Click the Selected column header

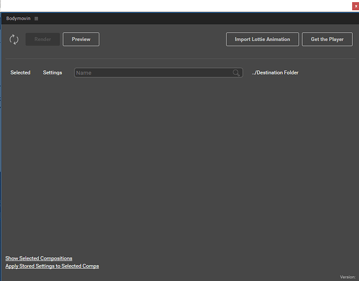point(20,72)
